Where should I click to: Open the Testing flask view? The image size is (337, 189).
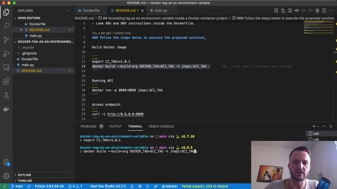6,95
